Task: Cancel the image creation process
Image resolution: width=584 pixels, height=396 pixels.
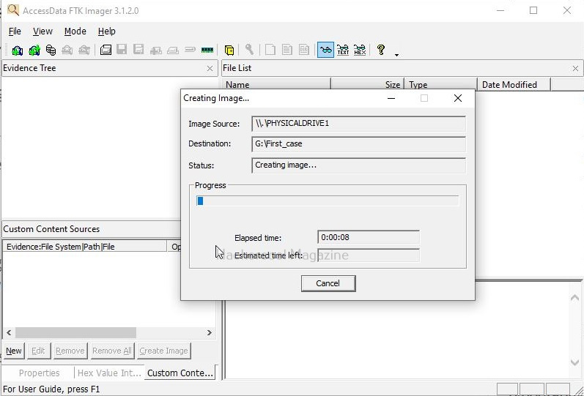Action: coord(328,283)
